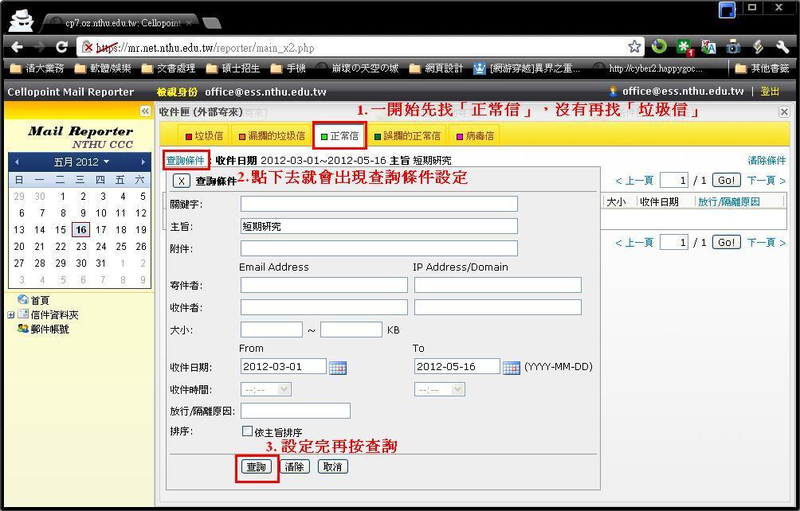Select 首頁 in the sidebar tree

[40, 300]
